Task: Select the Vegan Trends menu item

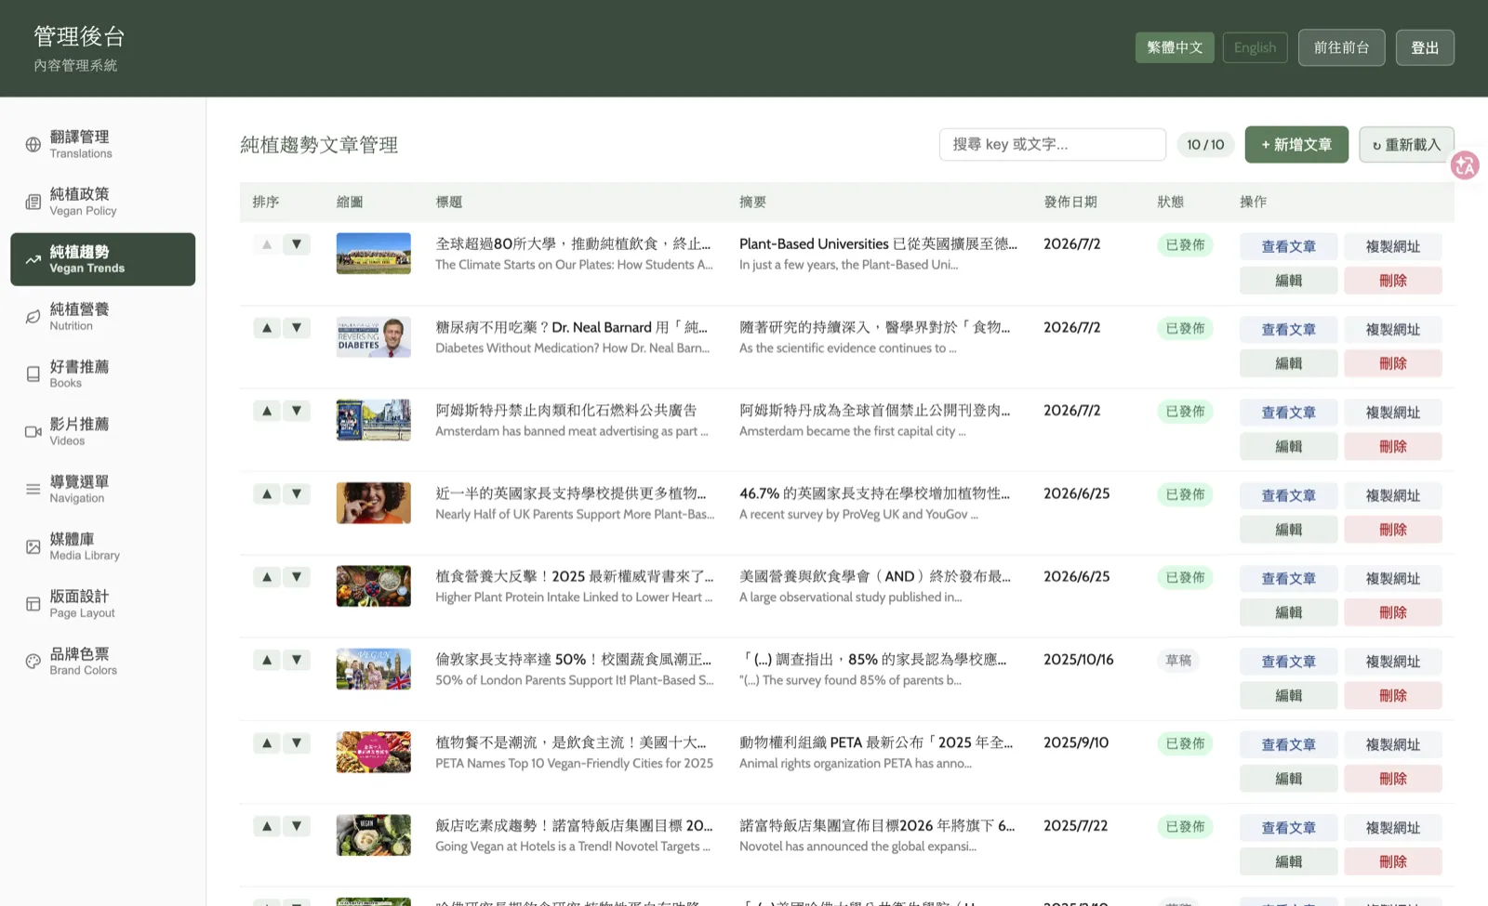Action: click(x=103, y=259)
